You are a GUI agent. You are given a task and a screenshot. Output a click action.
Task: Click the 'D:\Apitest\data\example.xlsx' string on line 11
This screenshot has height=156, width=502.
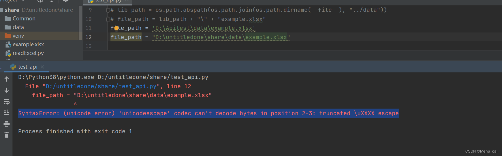point(204,28)
